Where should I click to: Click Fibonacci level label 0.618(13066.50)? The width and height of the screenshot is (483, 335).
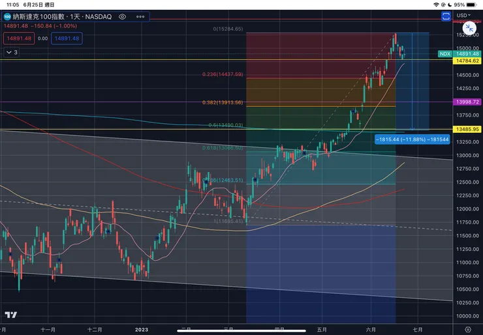pos(223,148)
